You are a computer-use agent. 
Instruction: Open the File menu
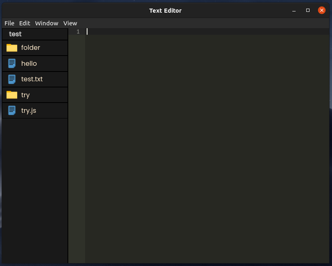tap(9, 23)
